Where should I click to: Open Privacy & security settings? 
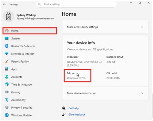point(30,107)
